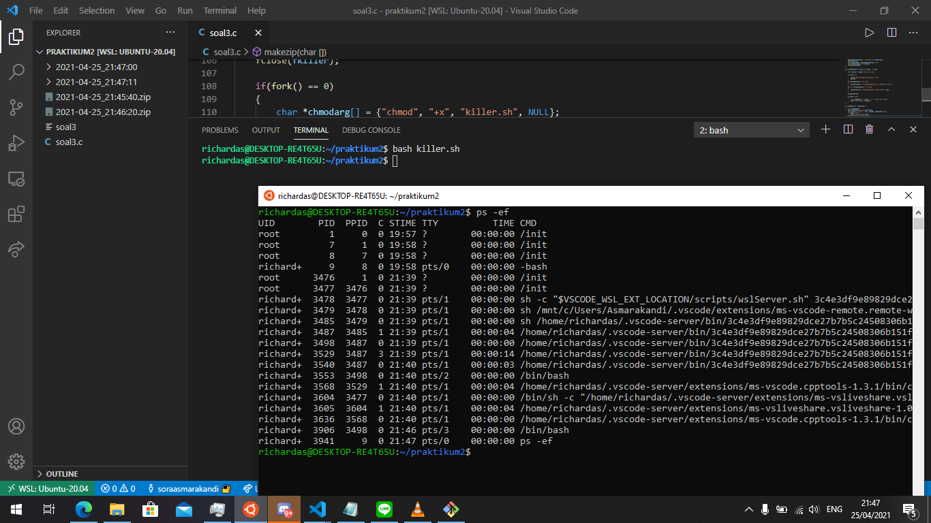
Task: Maximize terminal panel size with chevron
Action: click(891, 129)
